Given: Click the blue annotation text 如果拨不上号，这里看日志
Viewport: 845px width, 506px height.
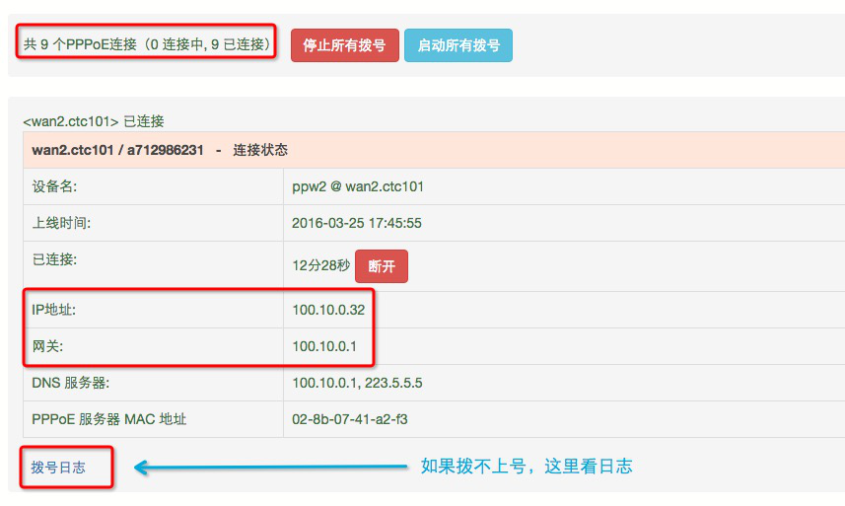Looking at the screenshot, I should (526, 467).
